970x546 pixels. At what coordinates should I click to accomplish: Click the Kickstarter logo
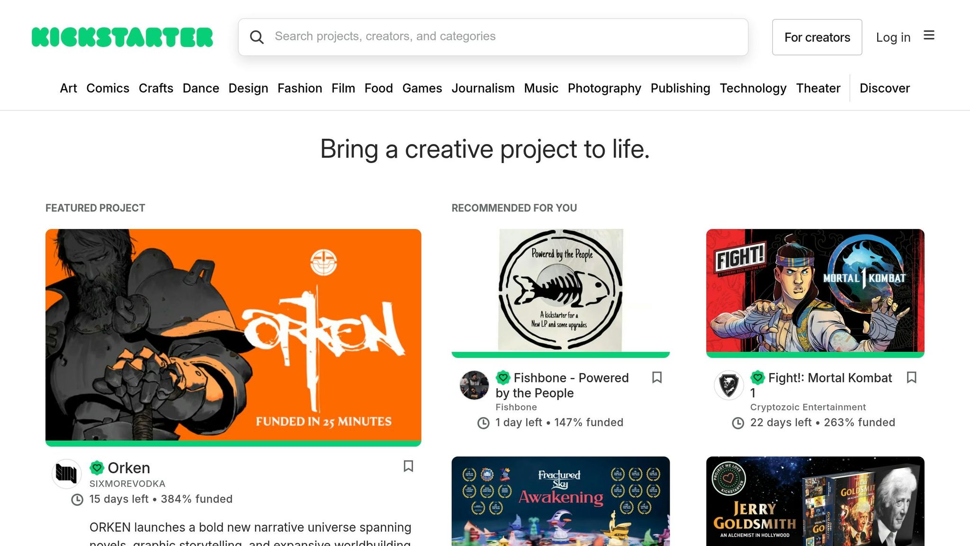tap(122, 37)
